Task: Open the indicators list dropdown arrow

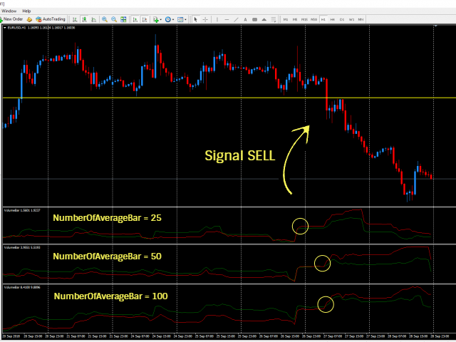Action: [x=161, y=19]
